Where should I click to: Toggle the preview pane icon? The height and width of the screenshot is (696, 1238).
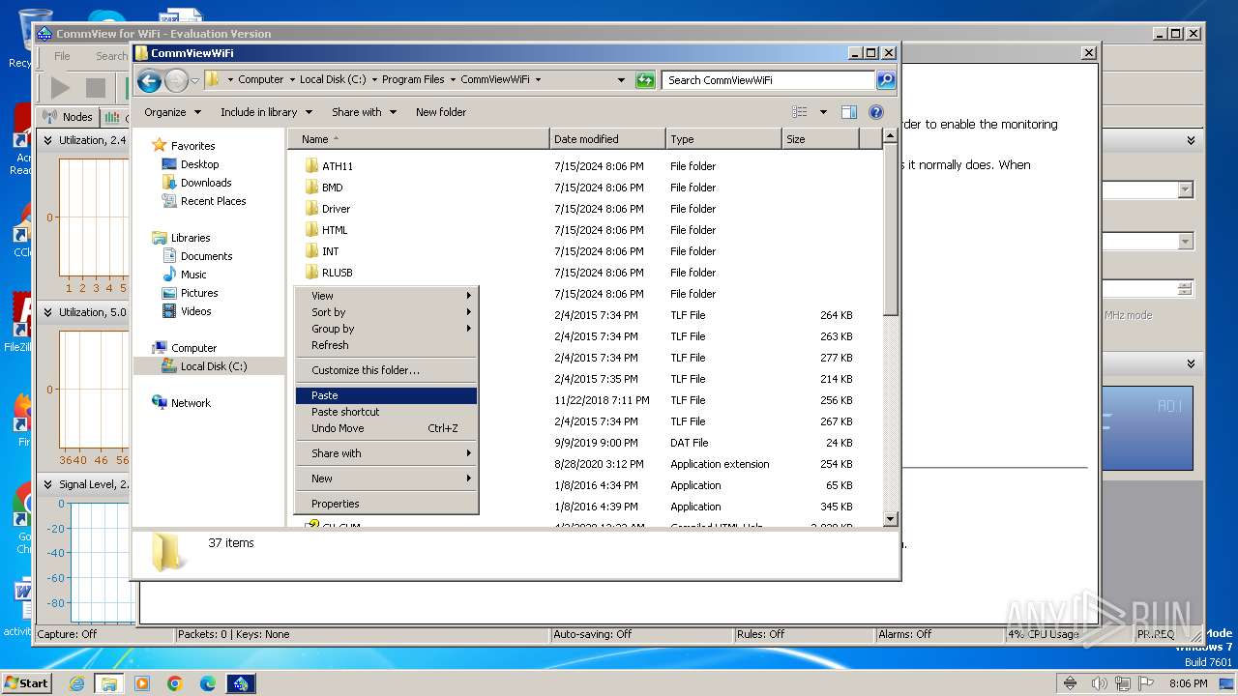click(x=848, y=112)
